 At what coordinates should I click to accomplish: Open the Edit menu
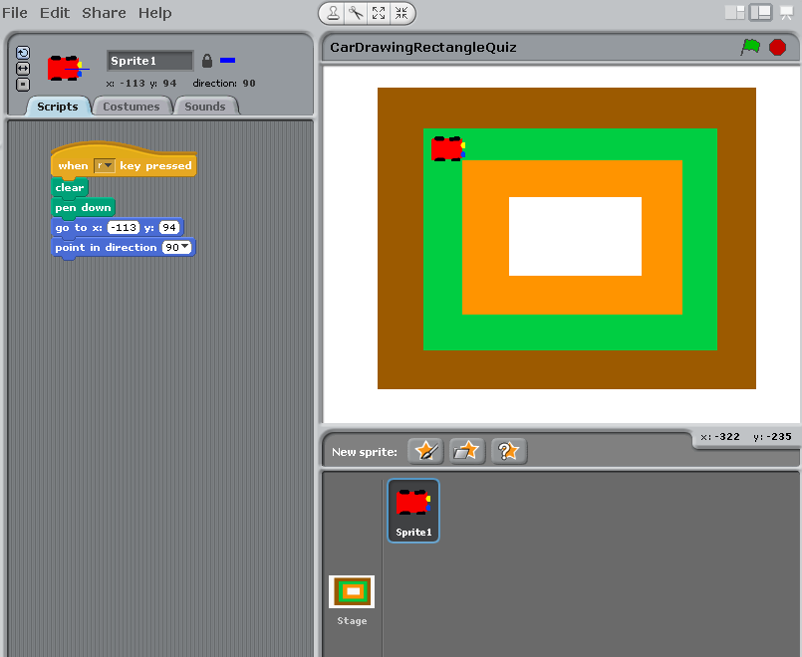pyautogui.click(x=55, y=13)
